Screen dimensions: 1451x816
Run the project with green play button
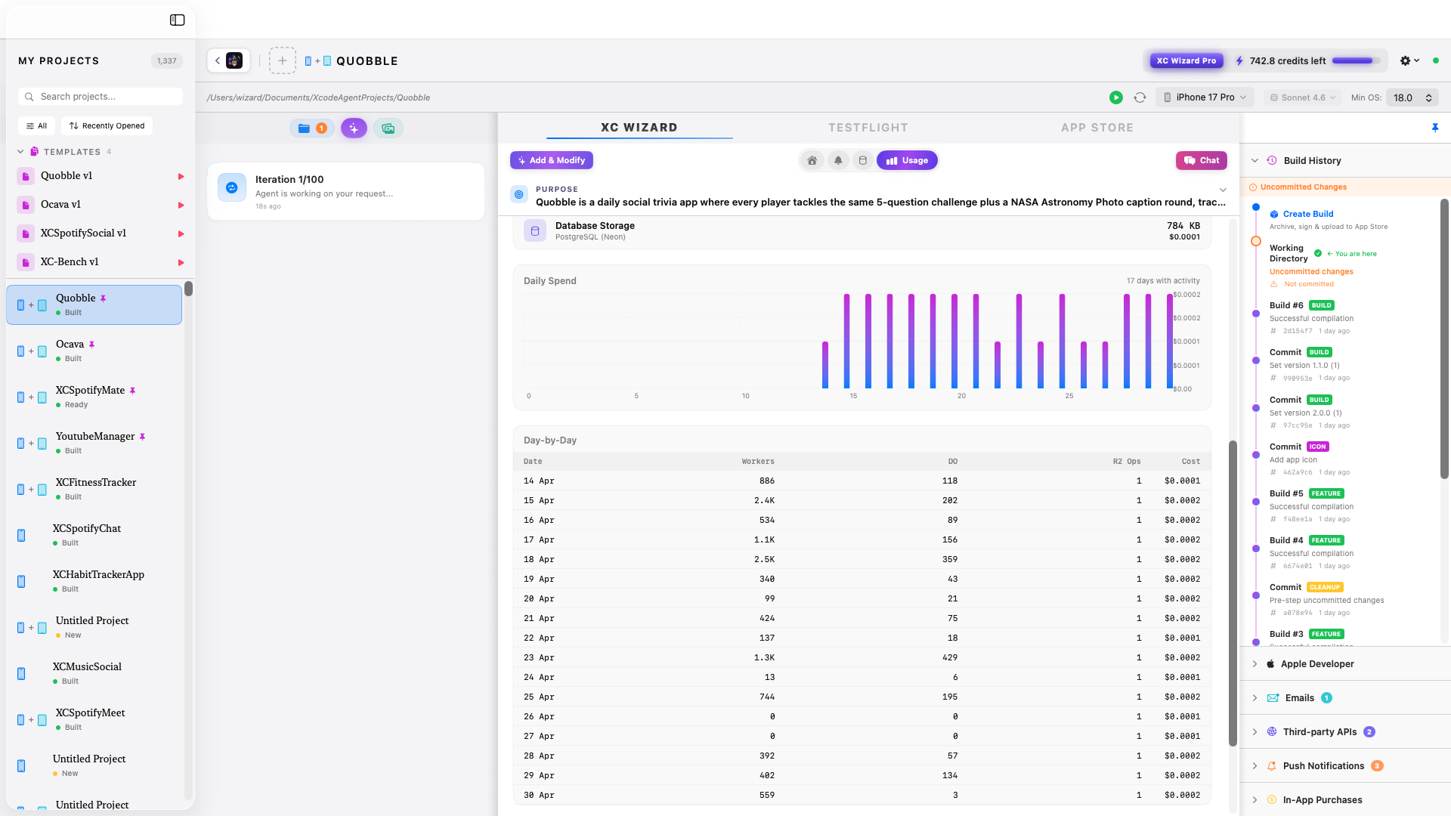(x=1115, y=97)
